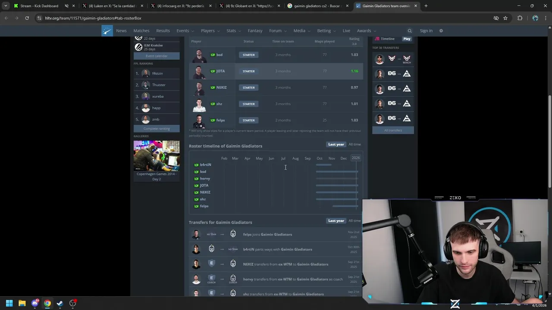Screen dimensions: 552x310
Task: Open Fantasy in the navbar
Action: pyautogui.click(x=255, y=31)
